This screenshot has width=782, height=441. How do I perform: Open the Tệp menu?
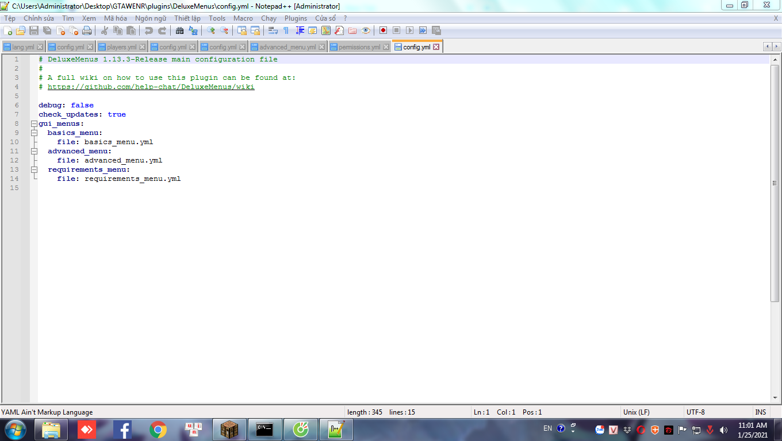pos(10,18)
